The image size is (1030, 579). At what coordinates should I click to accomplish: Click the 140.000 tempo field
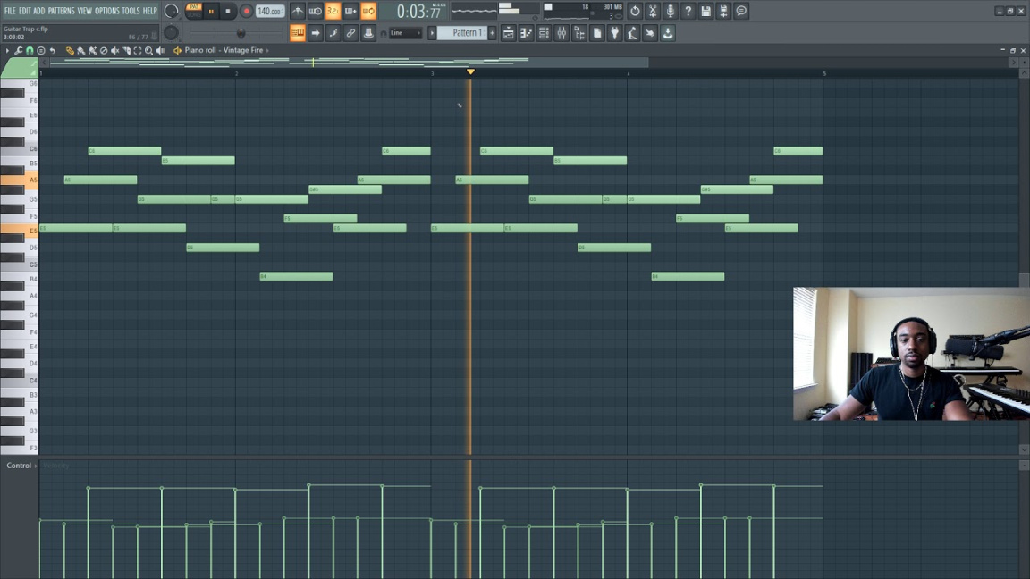coord(269,11)
